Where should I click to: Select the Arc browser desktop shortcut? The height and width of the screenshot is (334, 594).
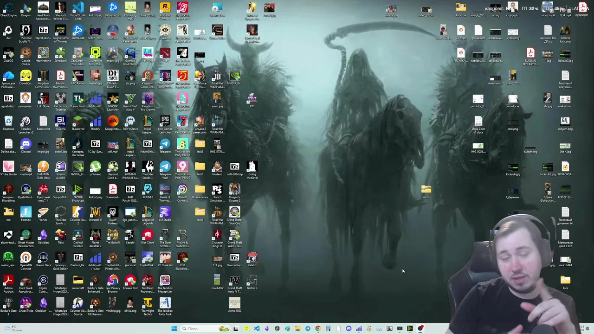tap(8, 32)
